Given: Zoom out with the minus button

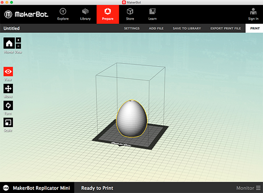Looking at the screenshot, I should (x=18, y=46).
